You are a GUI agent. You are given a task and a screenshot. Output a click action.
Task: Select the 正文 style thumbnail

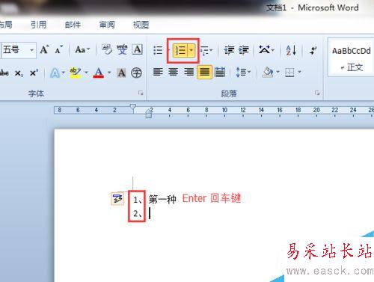pos(351,58)
